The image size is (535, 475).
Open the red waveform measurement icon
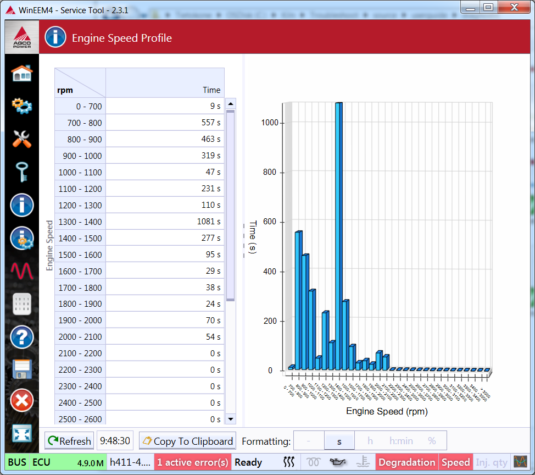pyautogui.click(x=22, y=270)
